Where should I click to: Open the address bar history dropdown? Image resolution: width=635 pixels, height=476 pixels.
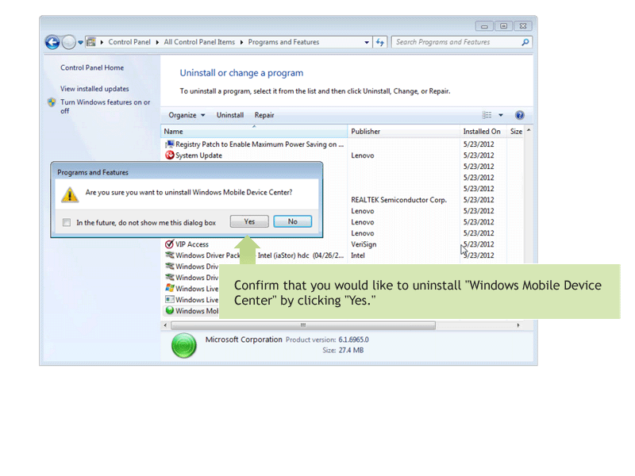click(x=367, y=42)
